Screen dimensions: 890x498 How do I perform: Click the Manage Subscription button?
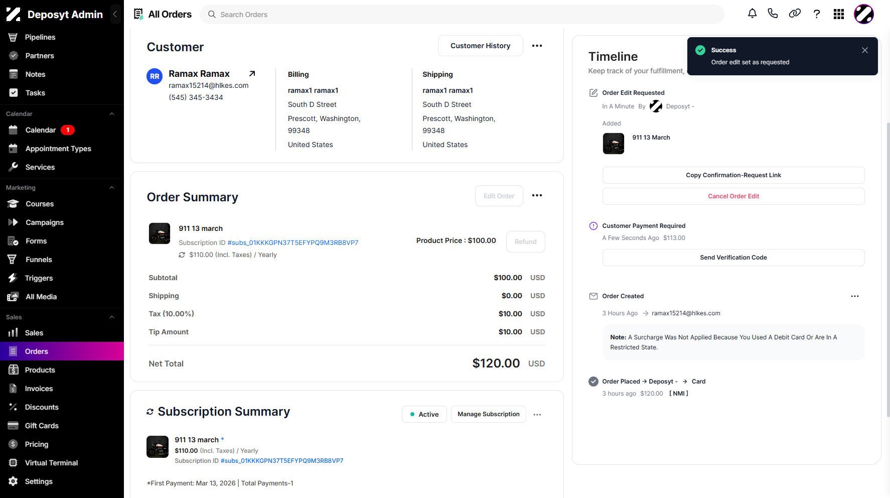coord(488,414)
